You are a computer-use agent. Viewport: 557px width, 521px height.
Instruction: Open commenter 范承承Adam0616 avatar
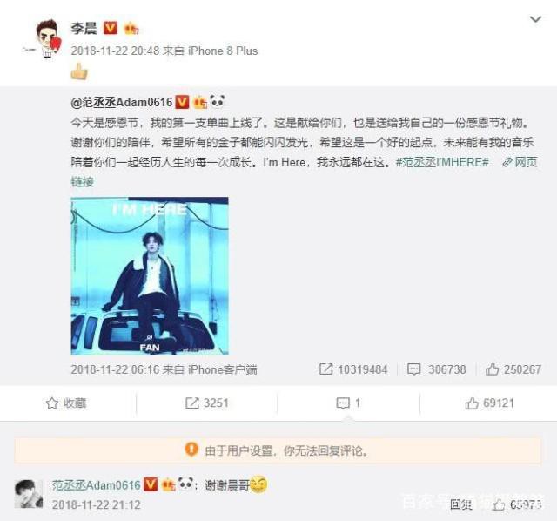29,494
